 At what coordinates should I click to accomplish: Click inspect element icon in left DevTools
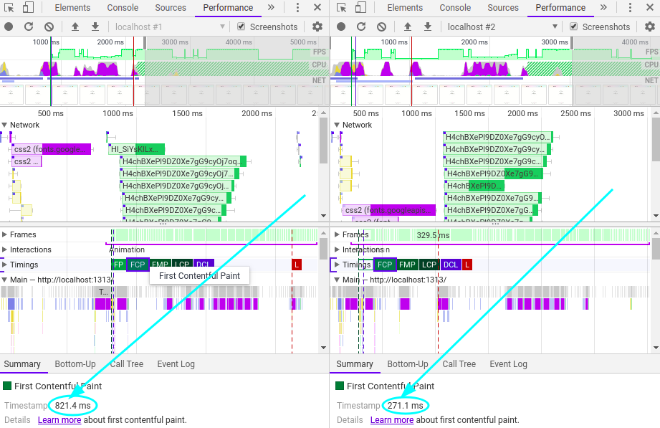click(9, 8)
